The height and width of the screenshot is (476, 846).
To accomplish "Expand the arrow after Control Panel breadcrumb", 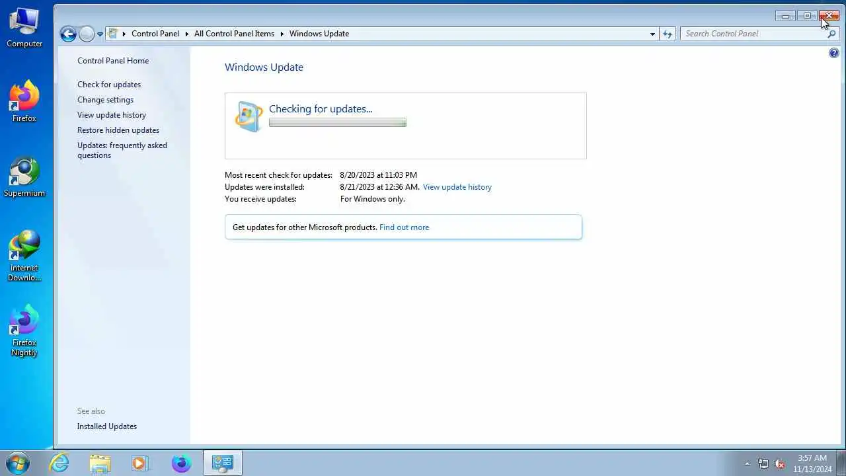I will click(x=186, y=34).
